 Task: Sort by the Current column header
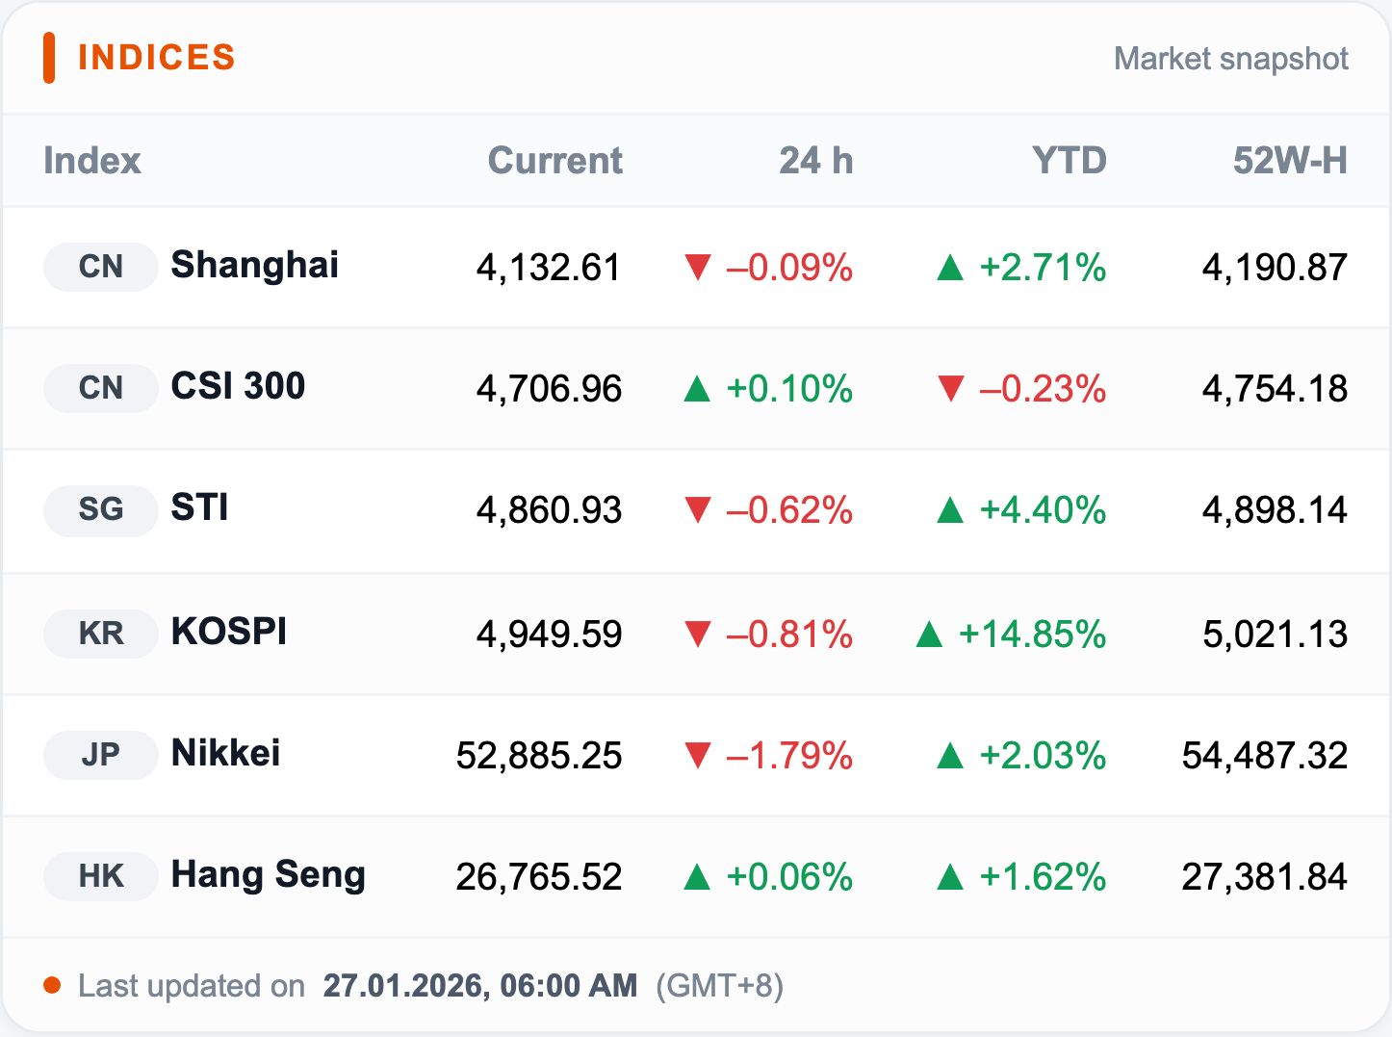pyautogui.click(x=554, y=161)
